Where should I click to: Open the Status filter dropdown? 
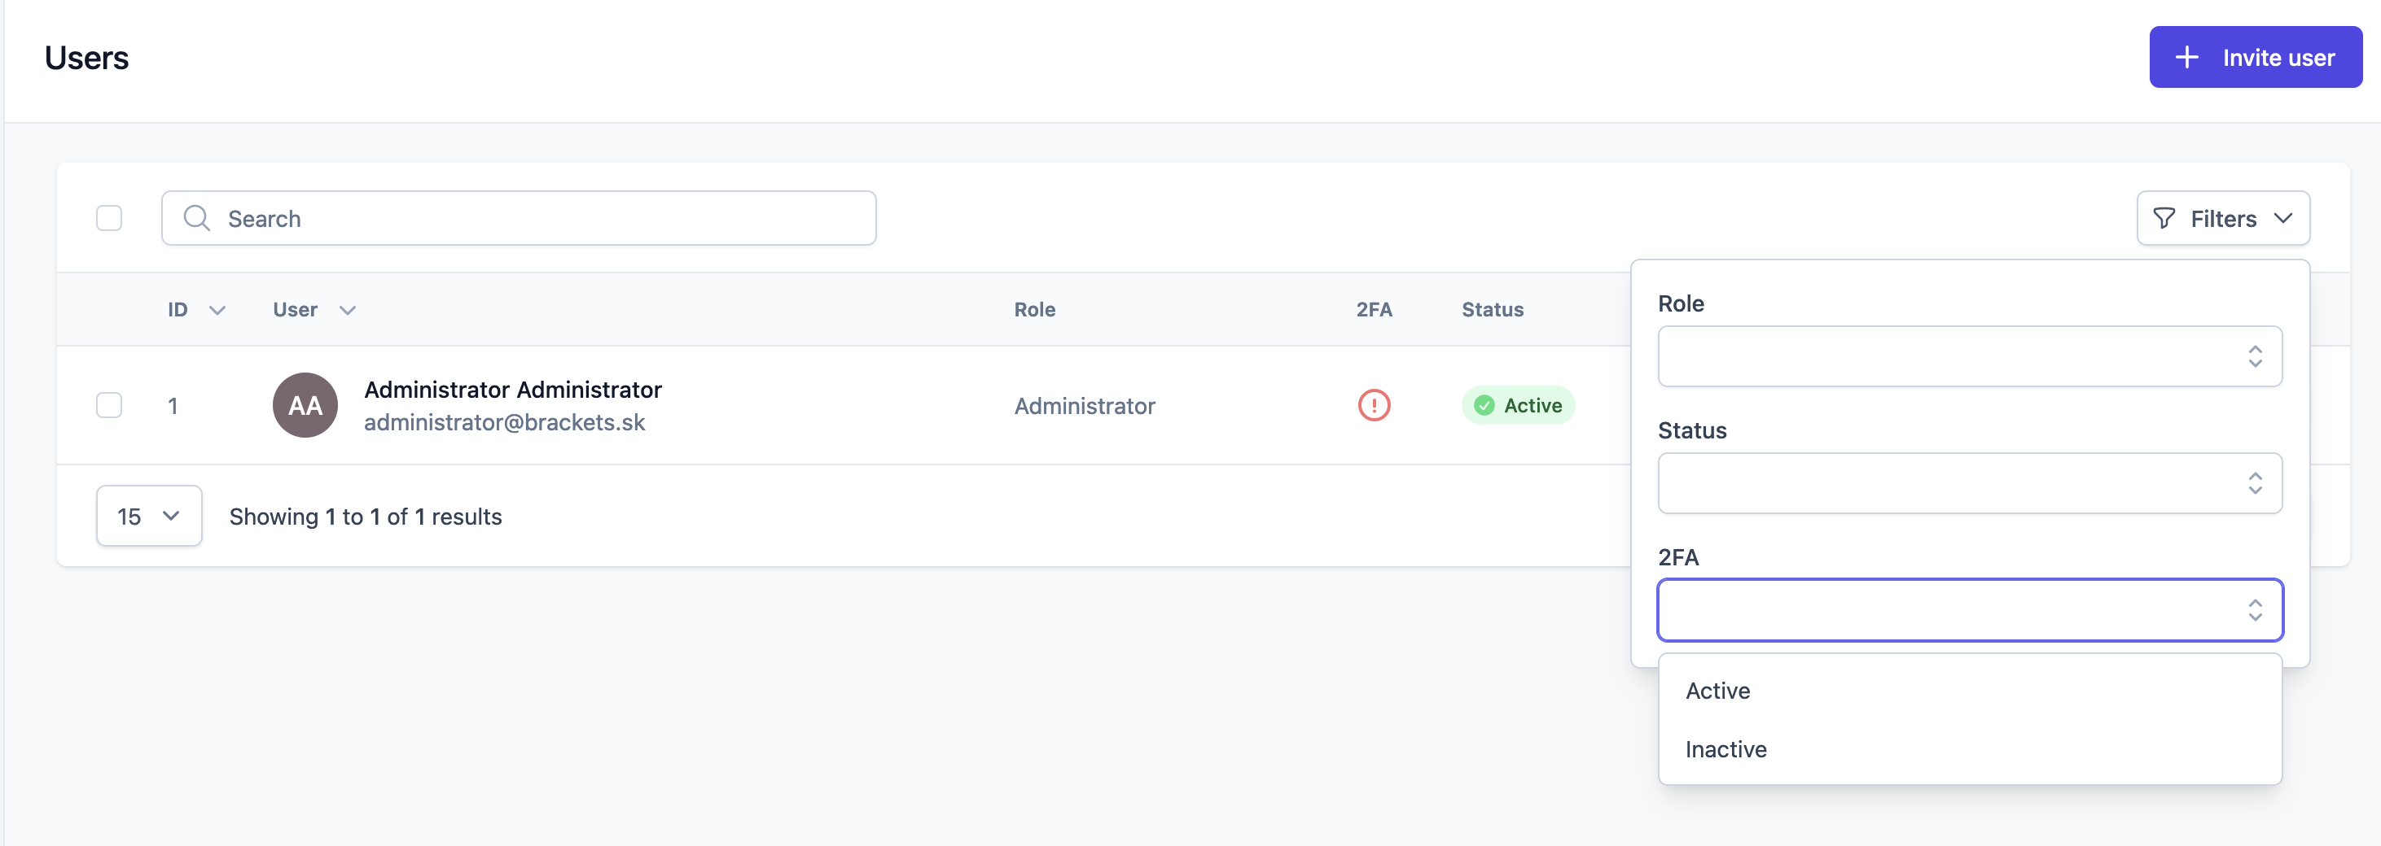point(1970,483)
